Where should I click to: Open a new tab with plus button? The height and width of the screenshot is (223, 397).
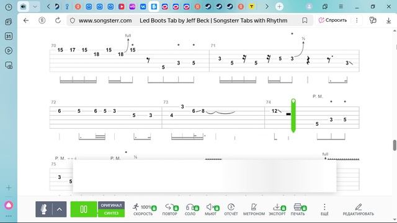(x=280, y=7)
